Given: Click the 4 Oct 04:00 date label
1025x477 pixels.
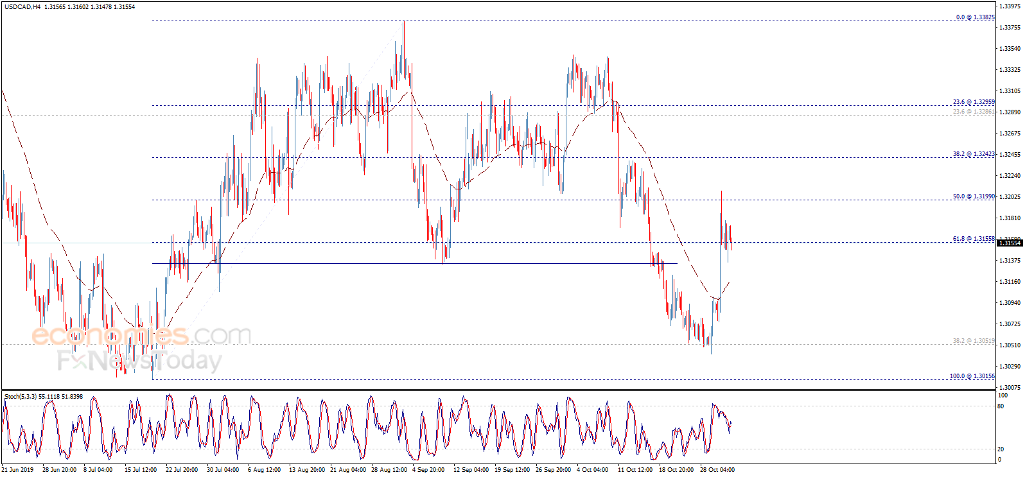Looking at the screenshot, I should [592, 470].
